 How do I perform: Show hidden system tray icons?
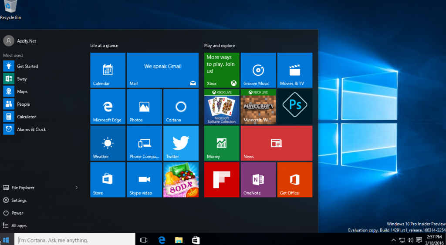[x=394, y=240]
